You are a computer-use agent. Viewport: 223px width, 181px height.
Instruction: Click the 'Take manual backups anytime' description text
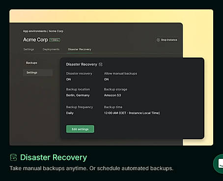[x=91, y=168]
